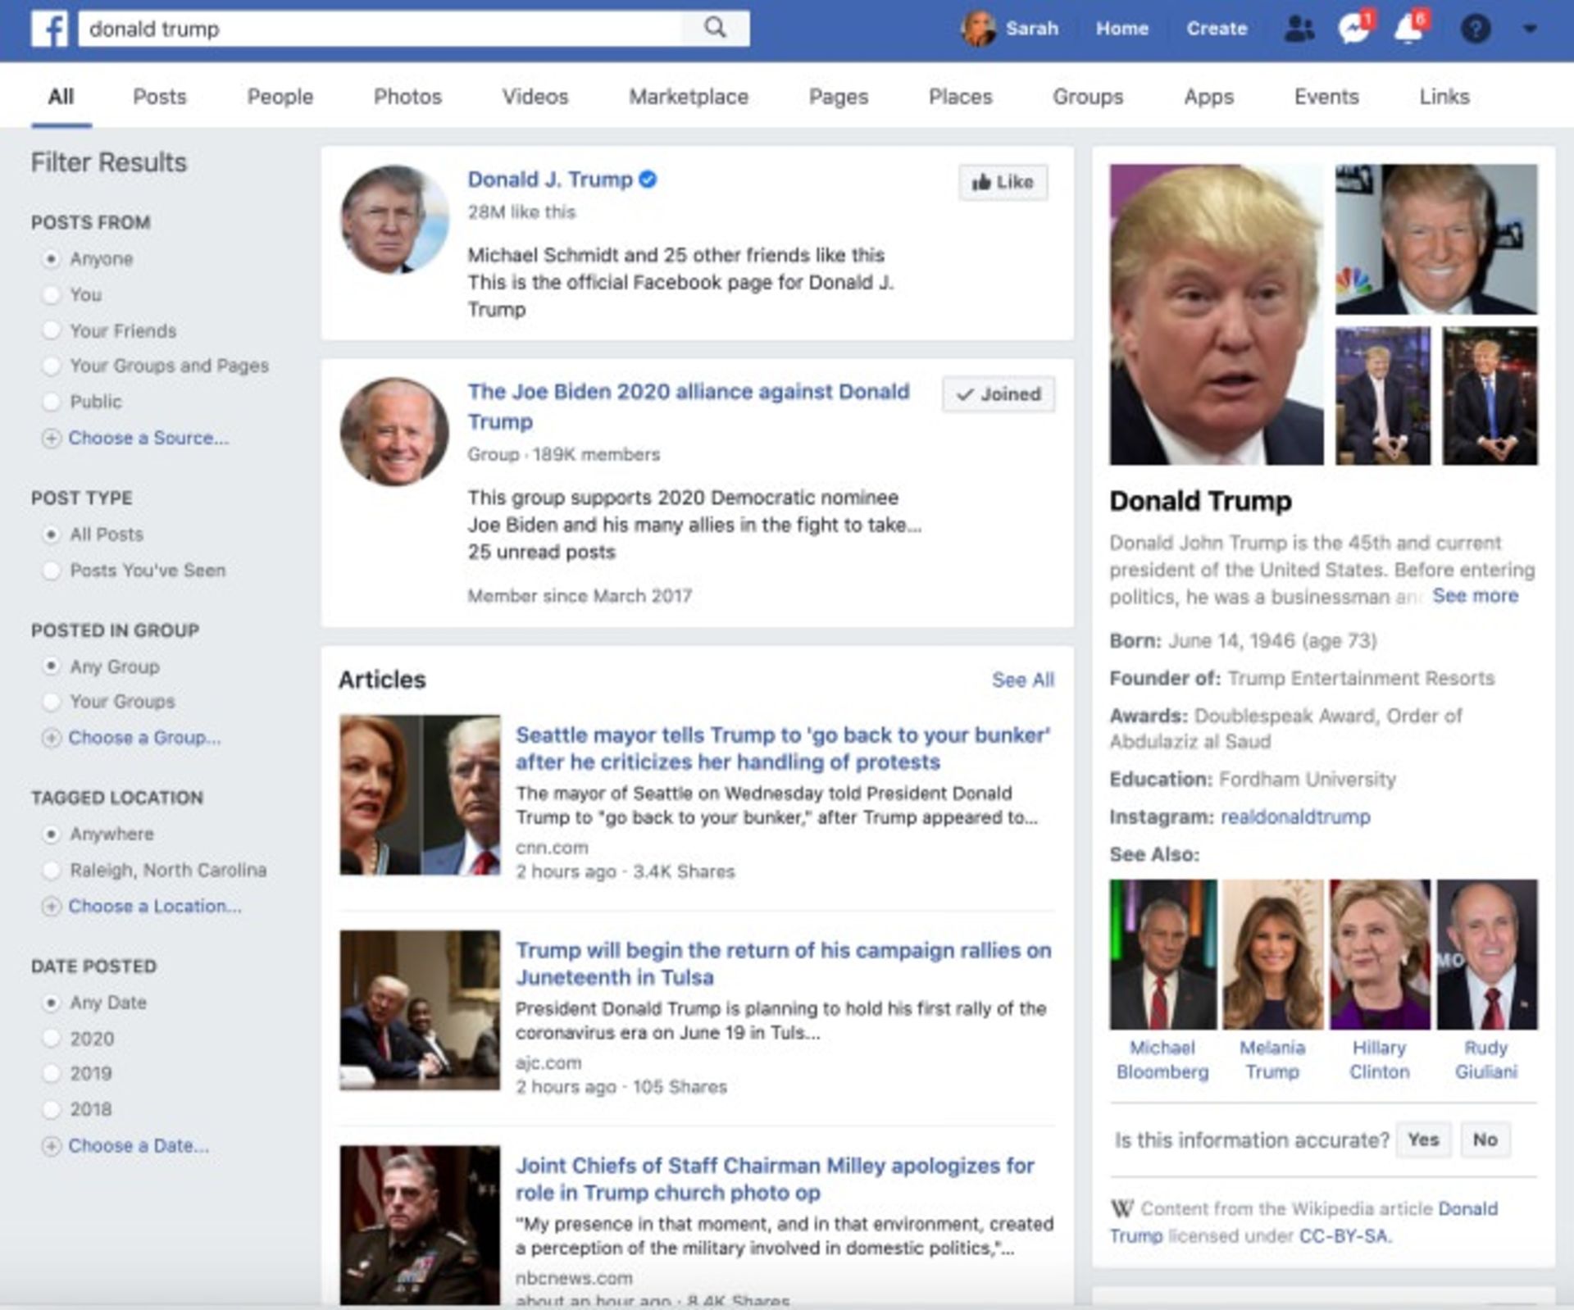Select Posts You've Seen filter
Image resolution: width=1574 pixels, height=1310 pixels.
(52, 570)
